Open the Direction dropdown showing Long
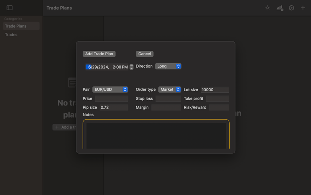This screenshot has width=311, height=195. coord(168,66)
